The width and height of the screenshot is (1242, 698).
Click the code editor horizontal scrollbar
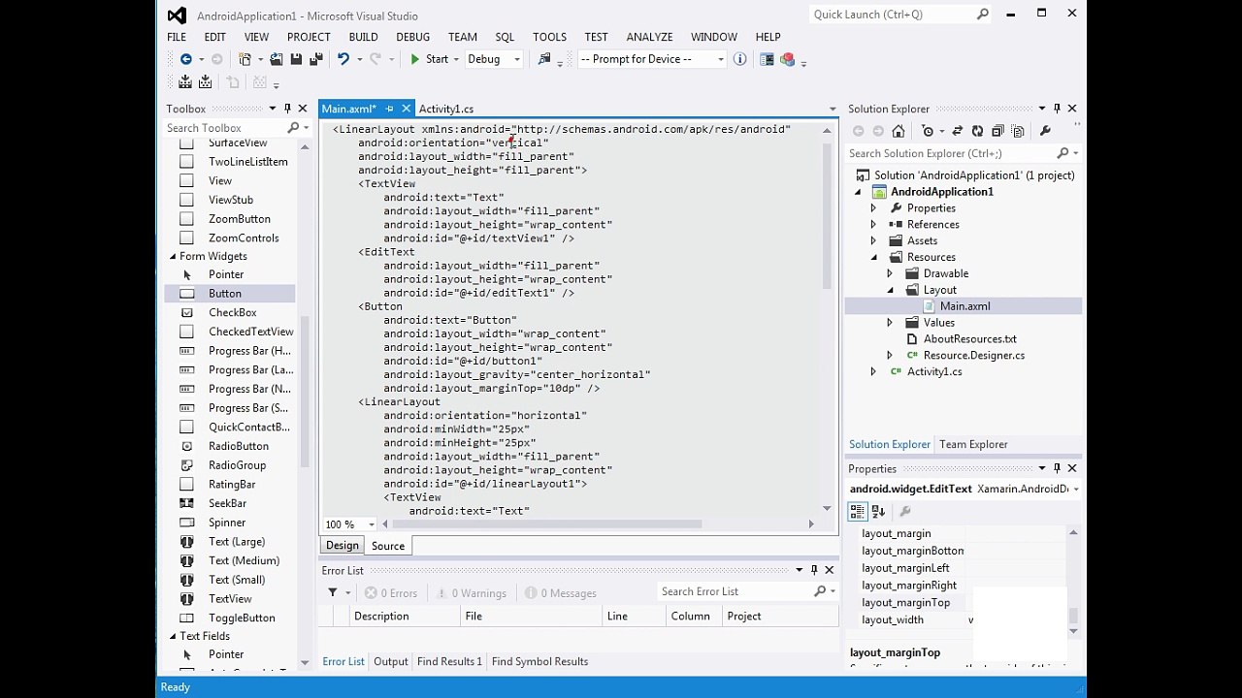pos(548,524)
